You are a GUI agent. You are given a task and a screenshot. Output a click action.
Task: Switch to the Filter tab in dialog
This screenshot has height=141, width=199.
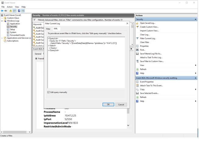click(48, 29)
